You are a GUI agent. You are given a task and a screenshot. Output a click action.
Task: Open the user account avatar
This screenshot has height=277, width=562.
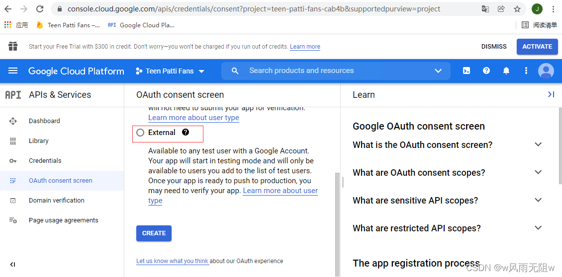click(546, 71)
